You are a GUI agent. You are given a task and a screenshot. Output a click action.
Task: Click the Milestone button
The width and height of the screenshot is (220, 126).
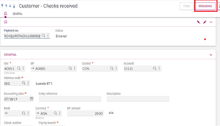point(205,6)
